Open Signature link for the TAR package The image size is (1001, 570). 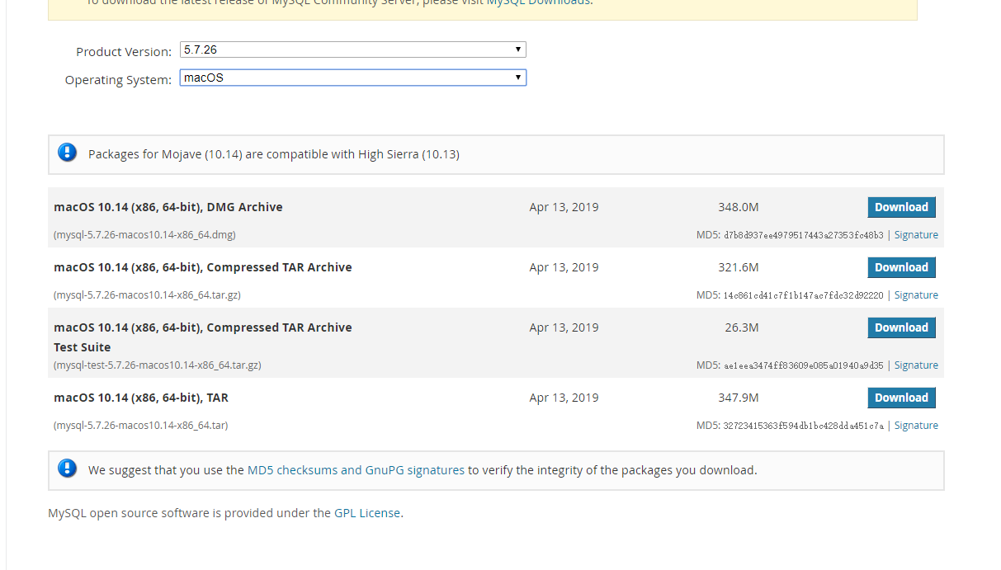(x=916, y=426)
